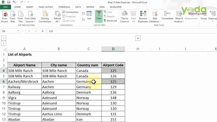217x122 pixels.
Task: Click the Undo icon
Action: click(14, 2)
